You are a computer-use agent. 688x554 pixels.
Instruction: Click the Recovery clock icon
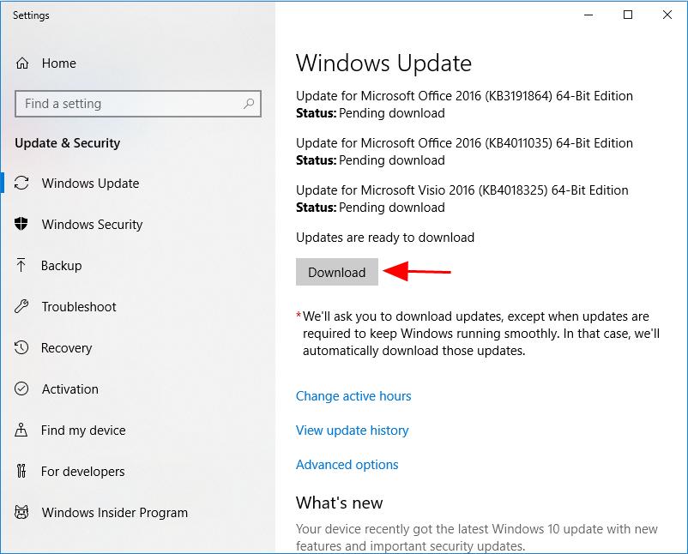point(21,347)
